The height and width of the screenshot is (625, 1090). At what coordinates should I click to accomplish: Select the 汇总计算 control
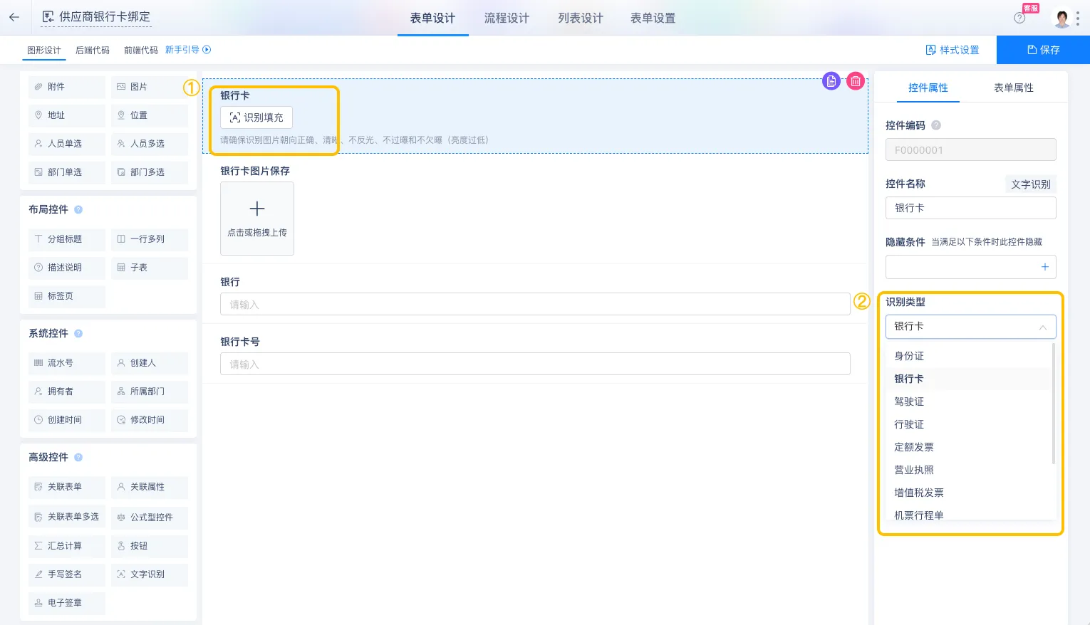67,546
